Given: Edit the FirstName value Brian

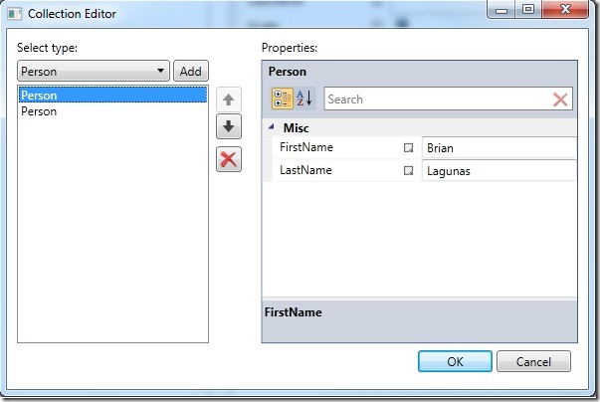Looking at the screenshot, I should (499, 147).
